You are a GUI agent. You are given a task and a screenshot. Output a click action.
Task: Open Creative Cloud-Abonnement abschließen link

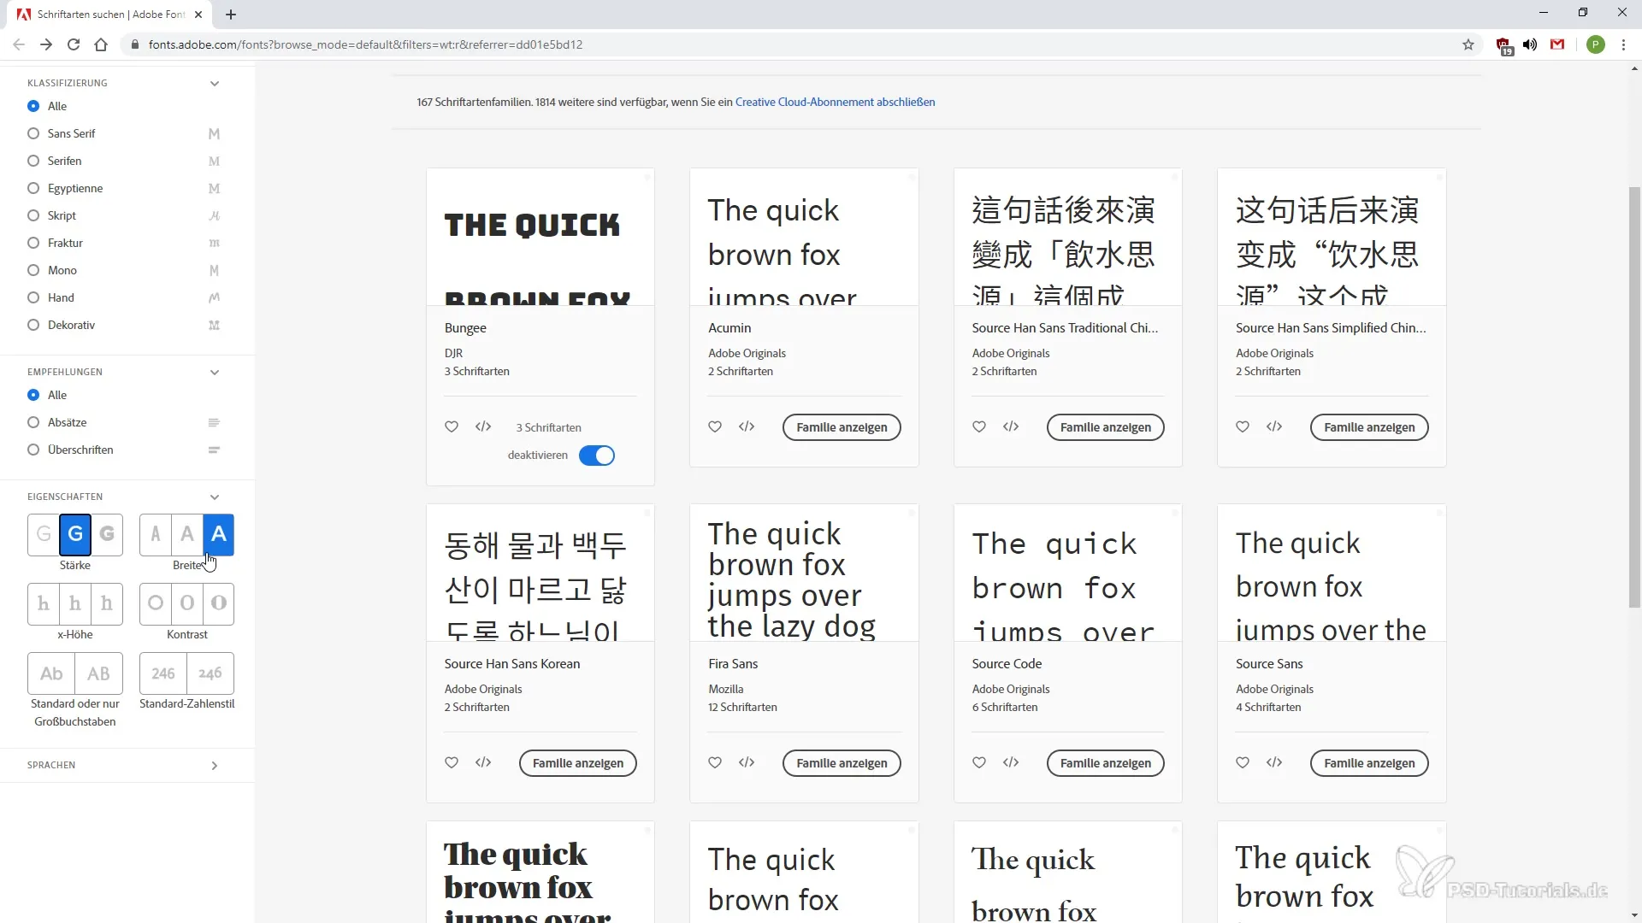(835, 102)
